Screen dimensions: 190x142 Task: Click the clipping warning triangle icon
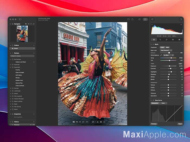point(98,122)
